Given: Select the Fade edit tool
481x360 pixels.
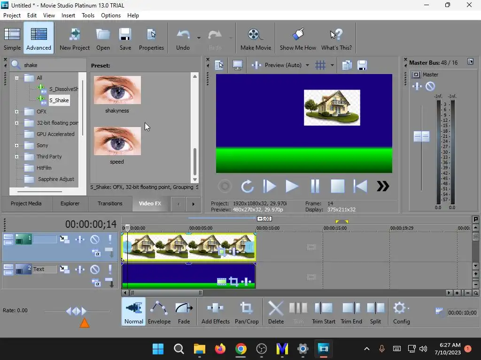Looking at the screenshot, I should [x=184, y=312].
